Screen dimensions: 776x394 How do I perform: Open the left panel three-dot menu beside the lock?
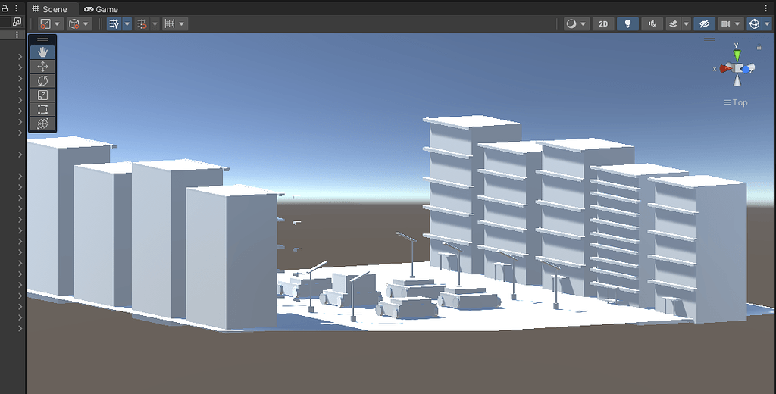tap(17, 8)
